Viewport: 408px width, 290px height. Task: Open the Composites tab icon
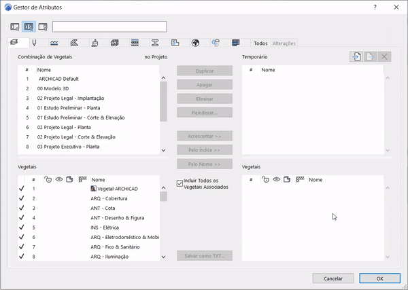(135, 43)
